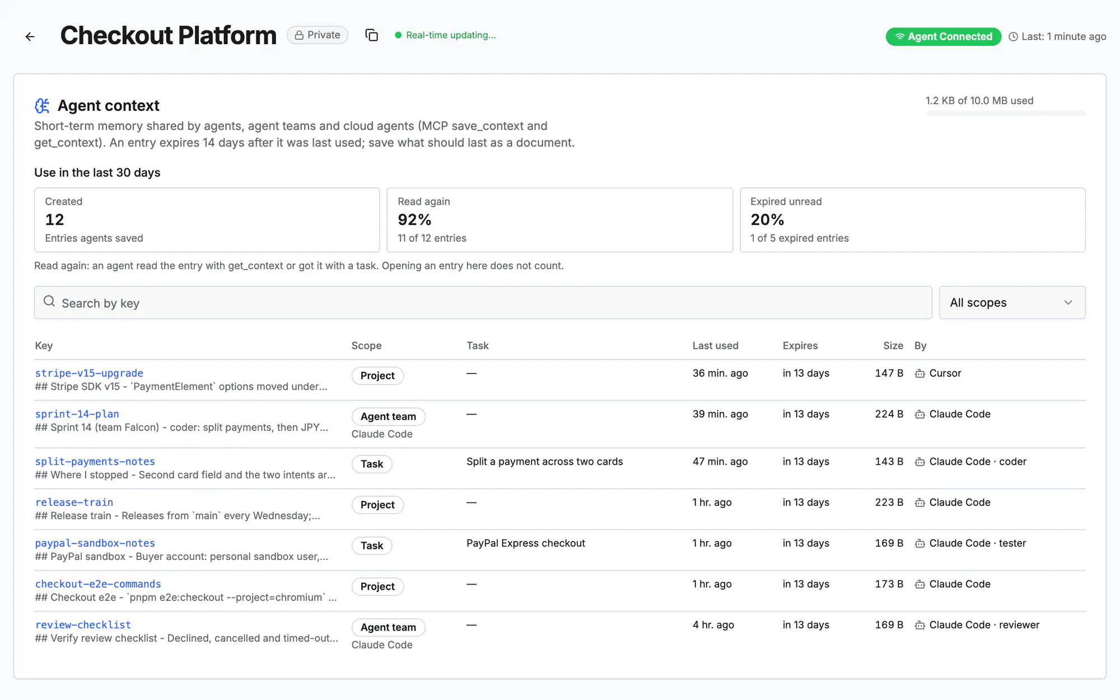
Task: Click the wifi icon in Agent Connected badge
Action: [x=899, y=37]
